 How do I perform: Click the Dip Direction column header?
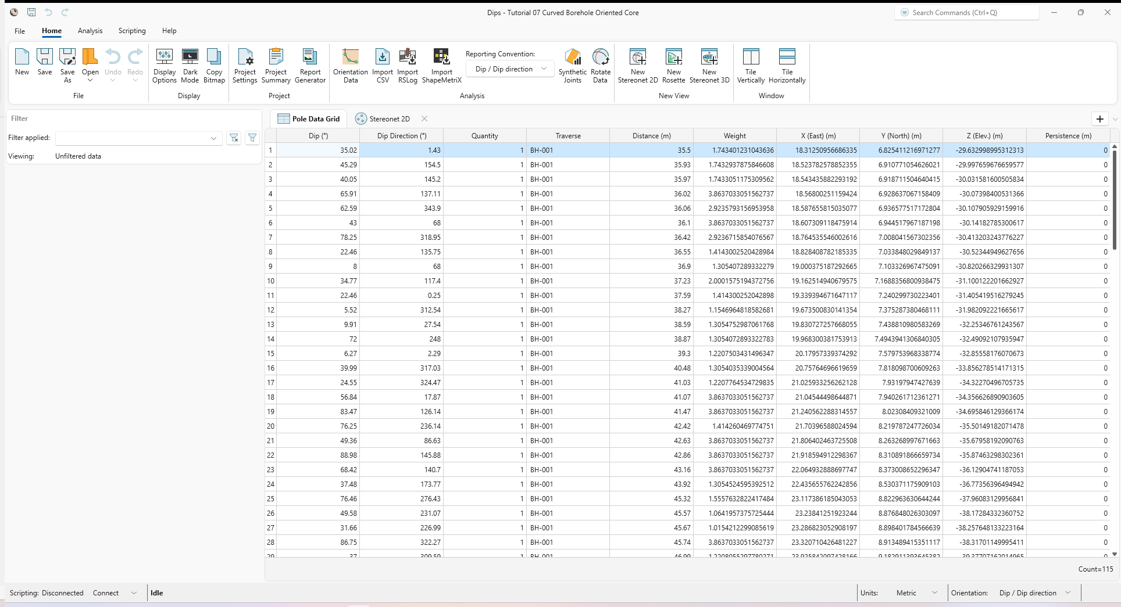tap(402, 136)
